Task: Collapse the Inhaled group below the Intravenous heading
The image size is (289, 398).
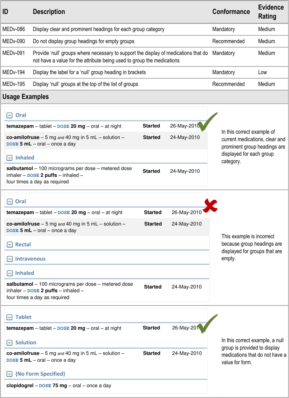Action: pyautogui.click(x=10, y=273)
